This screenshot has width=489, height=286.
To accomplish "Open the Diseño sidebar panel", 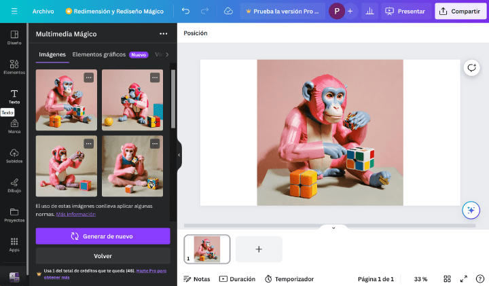I will click(14, 37).
